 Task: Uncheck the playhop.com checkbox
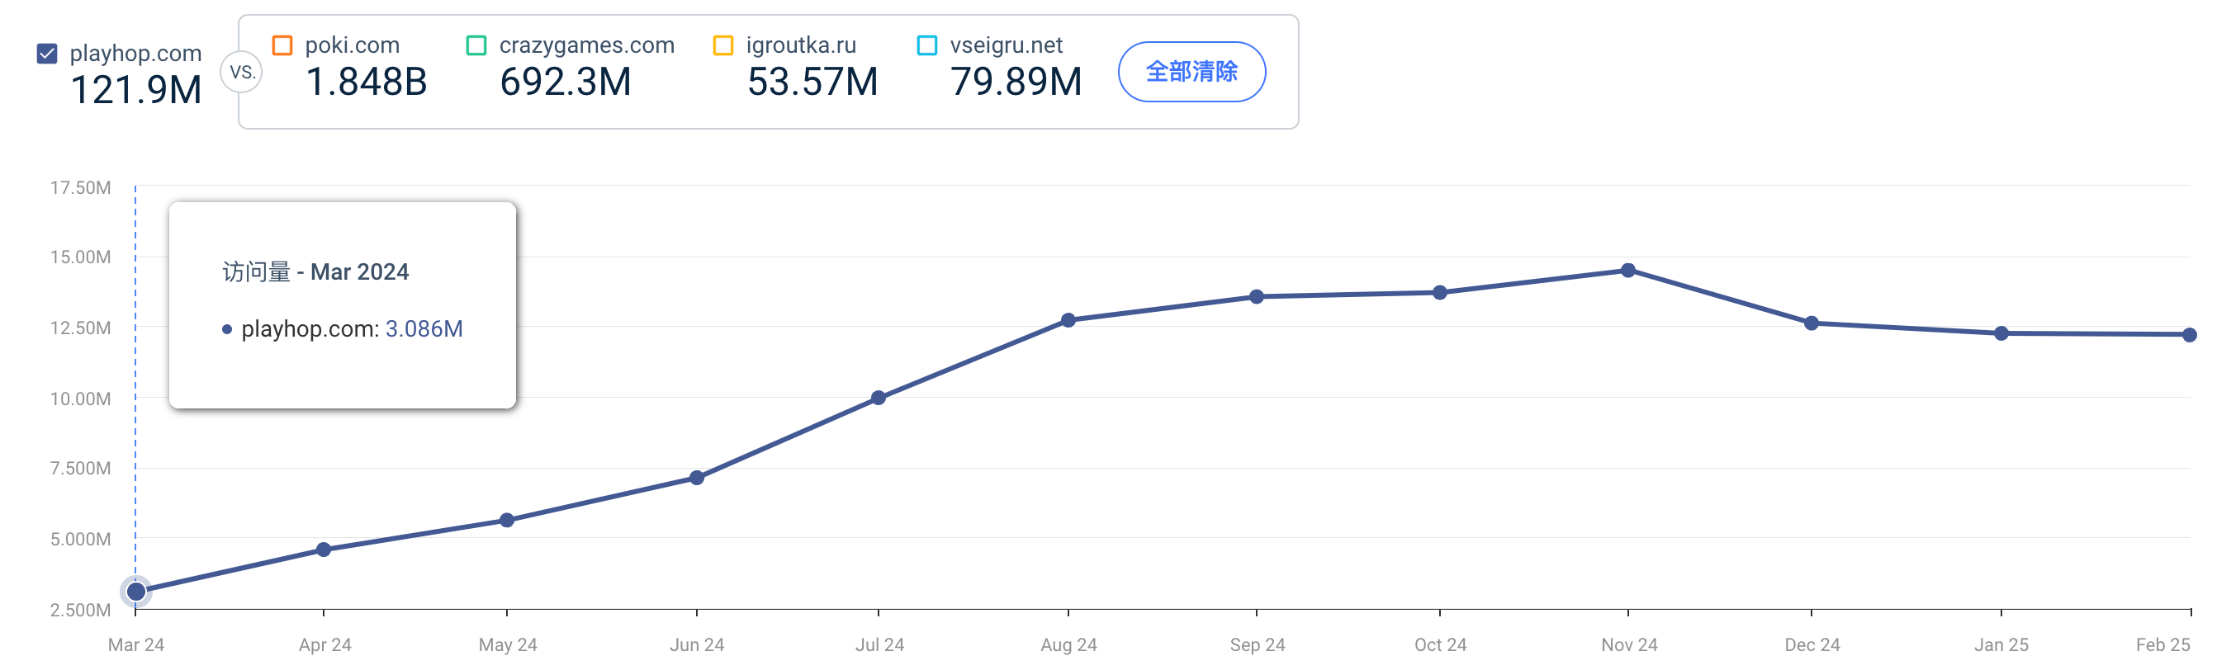click(48, 54)
